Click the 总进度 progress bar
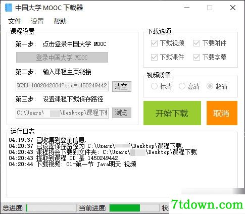245x214 pixels. pos(51,208)
